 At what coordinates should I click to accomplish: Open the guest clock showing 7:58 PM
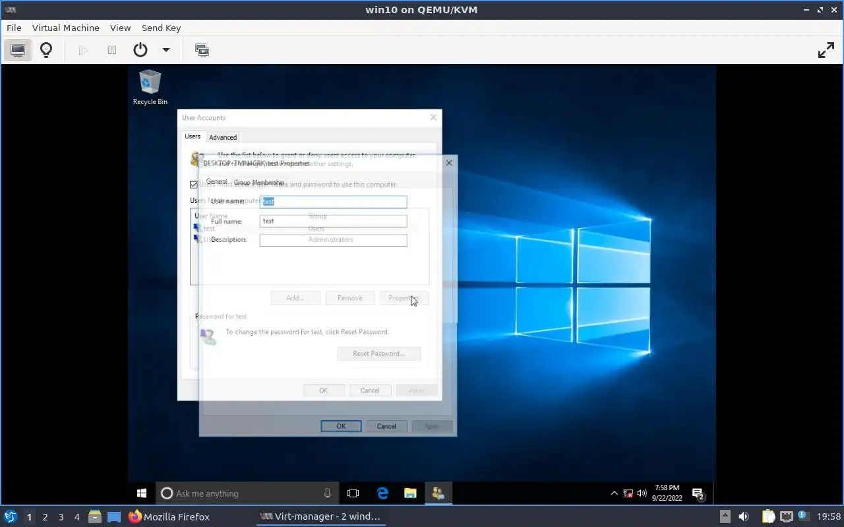pyautogui.click(x=667, y=493)
